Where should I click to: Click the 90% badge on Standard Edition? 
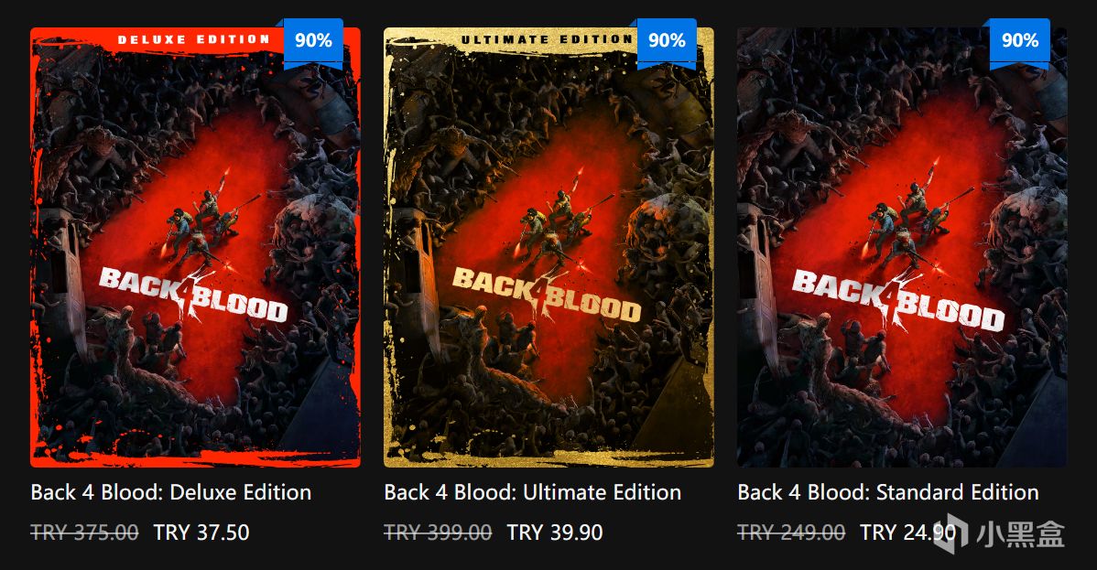[1019, 41]
